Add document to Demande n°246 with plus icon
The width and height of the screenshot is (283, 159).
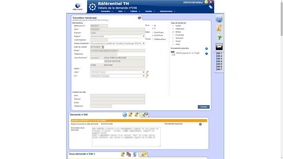tap(200, 124)
